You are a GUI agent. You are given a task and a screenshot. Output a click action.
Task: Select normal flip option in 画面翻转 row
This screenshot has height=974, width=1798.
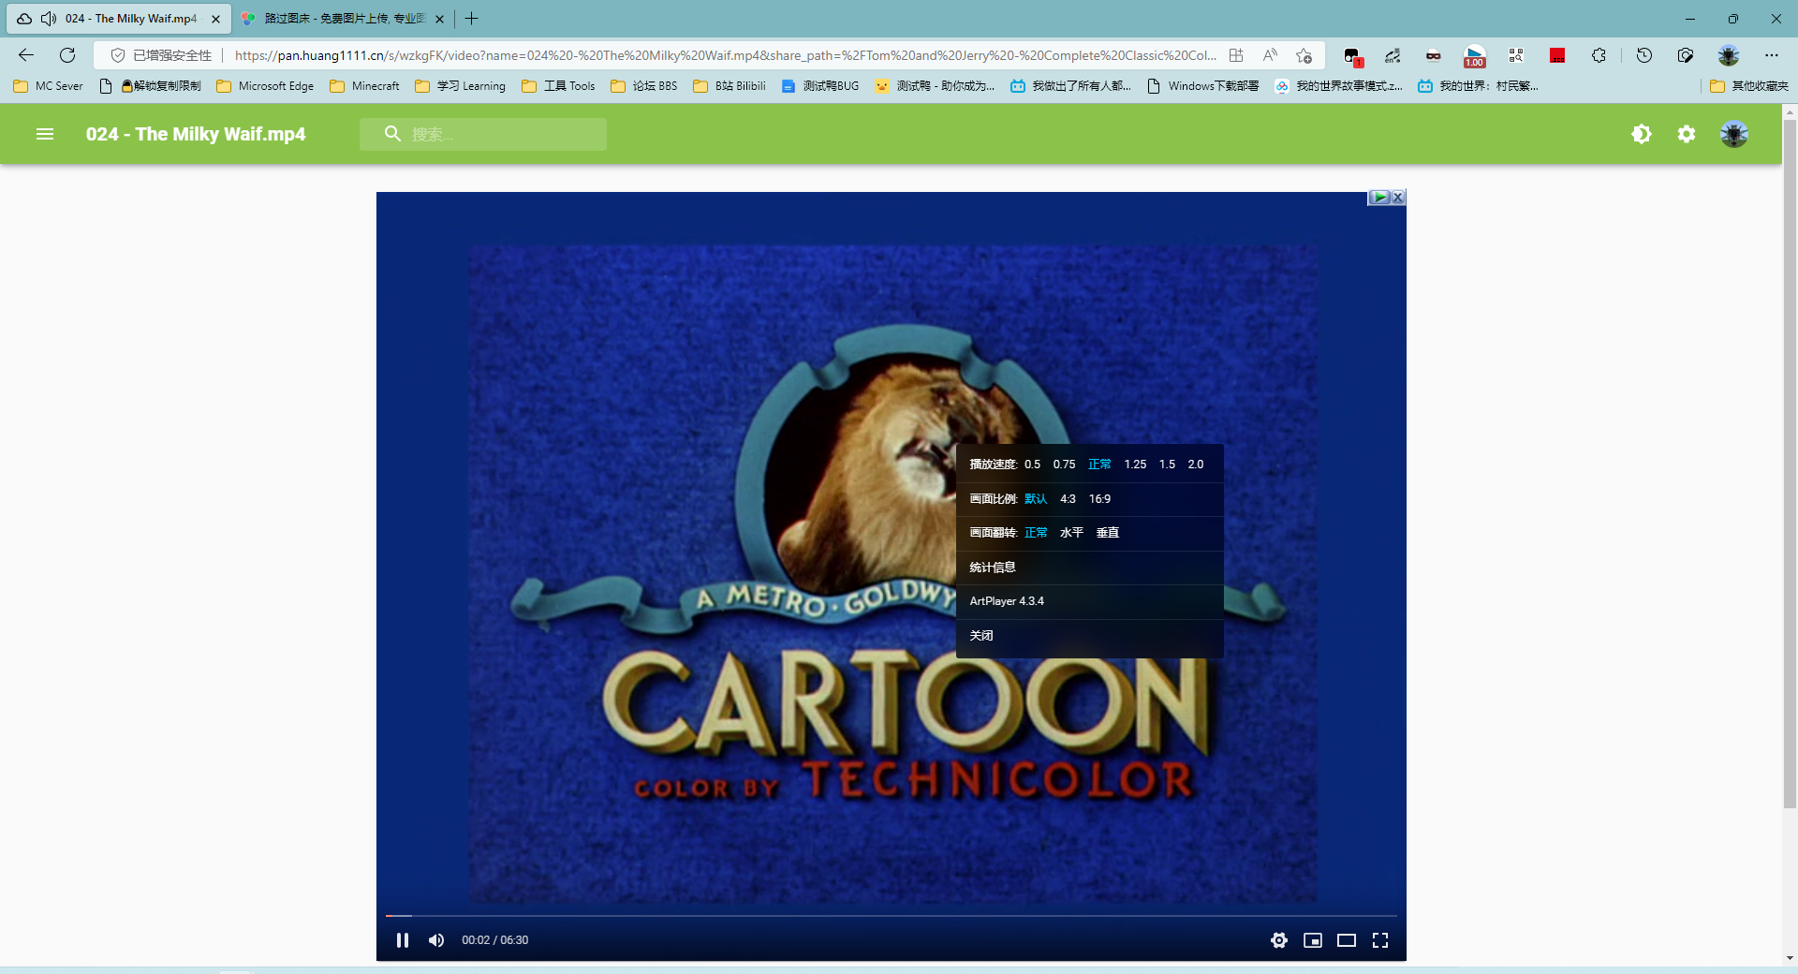pyautogui.click(x=1036, y=533)
